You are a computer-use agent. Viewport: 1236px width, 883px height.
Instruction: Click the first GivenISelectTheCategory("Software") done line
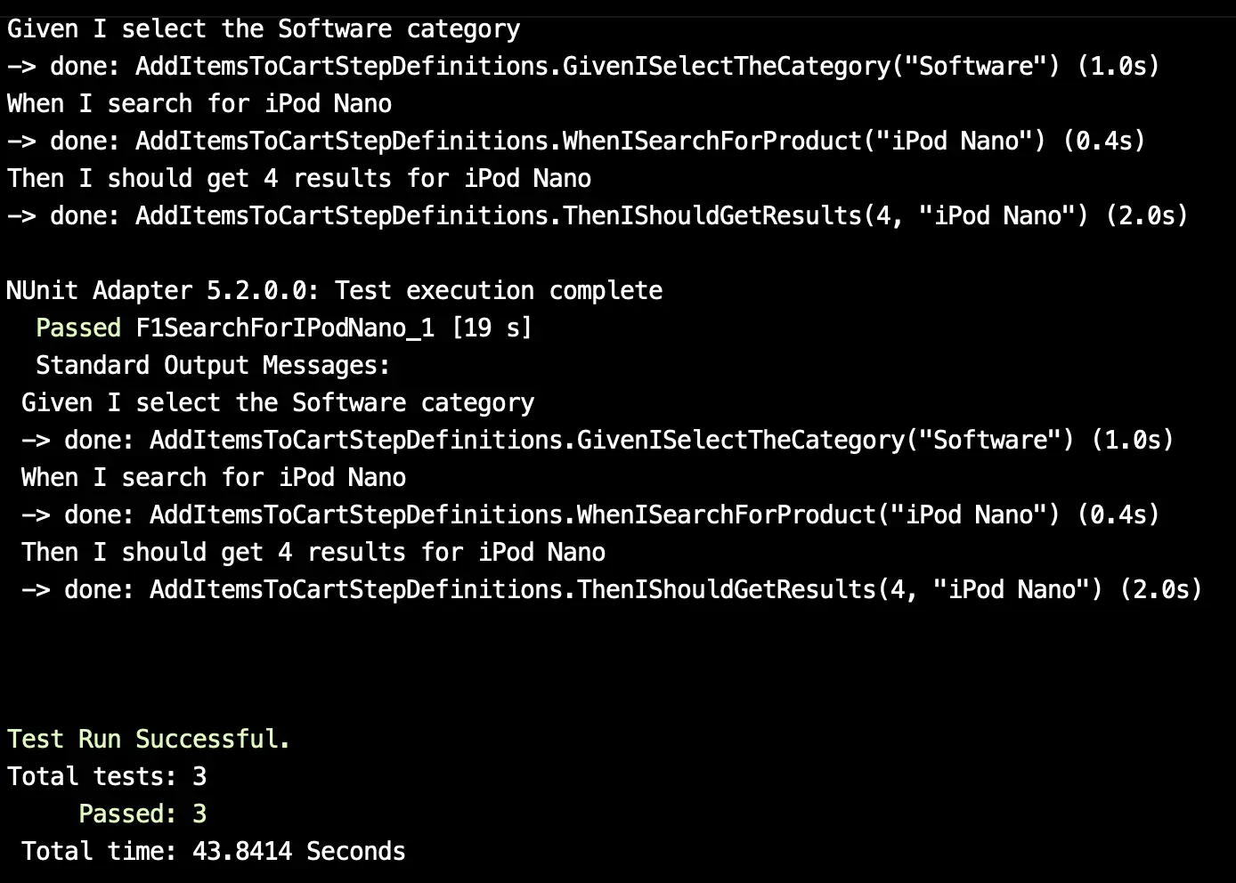(583, 66)
